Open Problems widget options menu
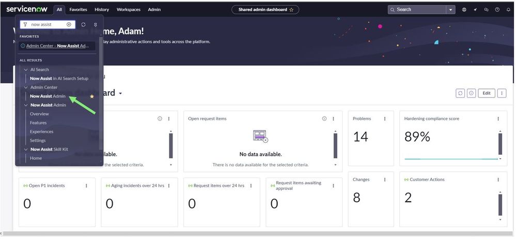516x239 pixels. pyautogui.click(x=385, y=118)
